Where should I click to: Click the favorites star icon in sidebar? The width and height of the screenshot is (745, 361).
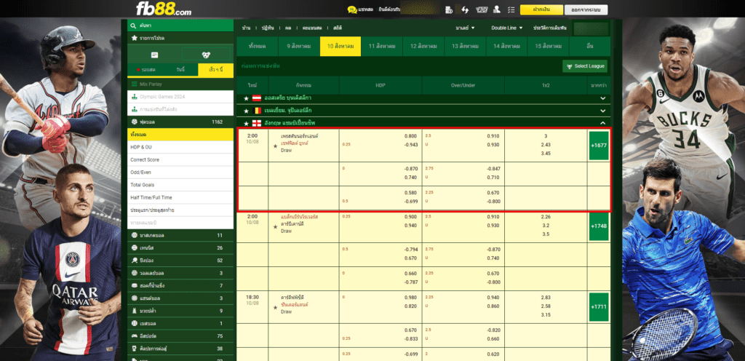134,38
